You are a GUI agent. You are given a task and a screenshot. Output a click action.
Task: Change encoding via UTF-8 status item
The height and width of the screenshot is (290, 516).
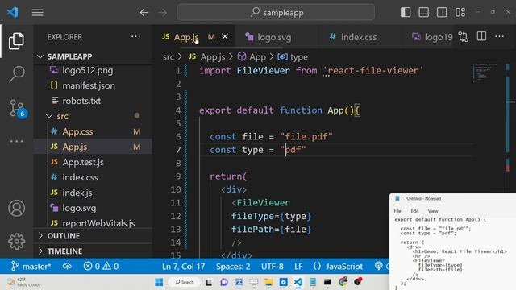click(273, 266)
